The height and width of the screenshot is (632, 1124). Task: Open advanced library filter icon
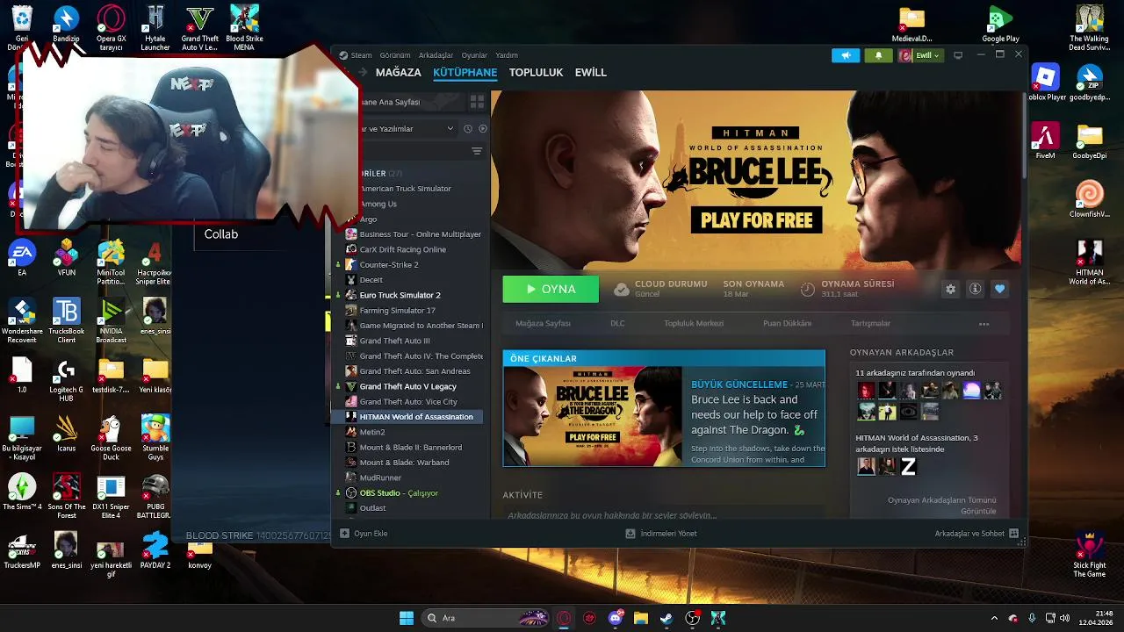click(477, 151)
